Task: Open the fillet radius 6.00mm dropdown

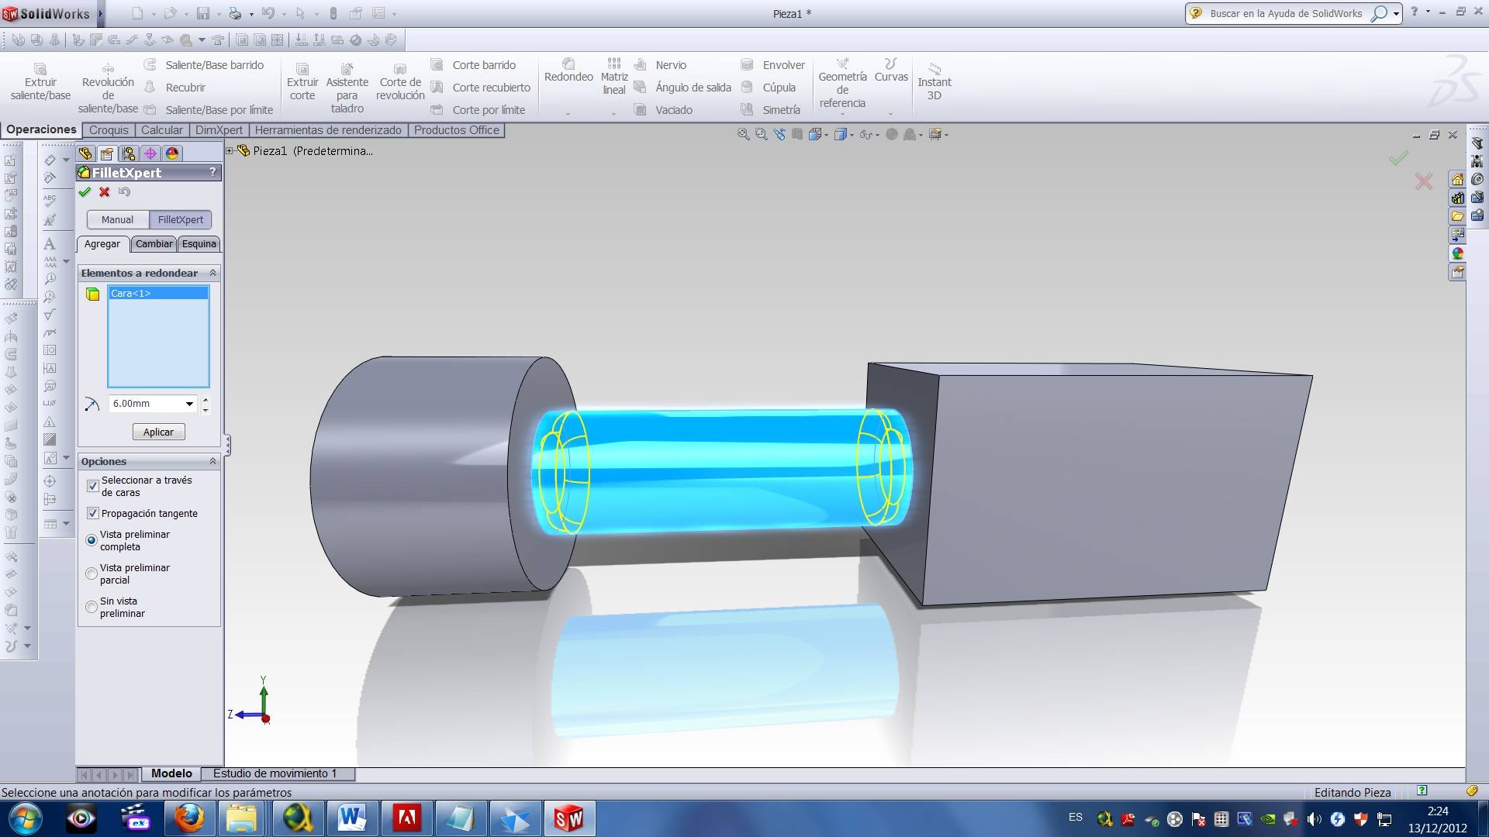Action: click(x=189, y=404)
